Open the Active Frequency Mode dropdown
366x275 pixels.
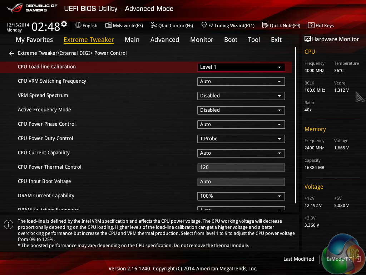pos(241,110)
